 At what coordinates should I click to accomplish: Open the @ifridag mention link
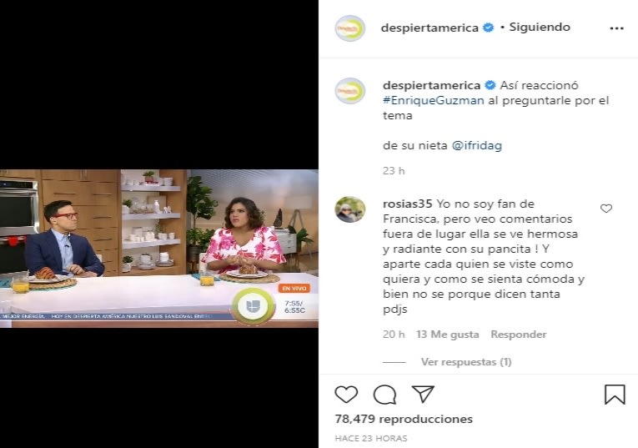[477, 146]
